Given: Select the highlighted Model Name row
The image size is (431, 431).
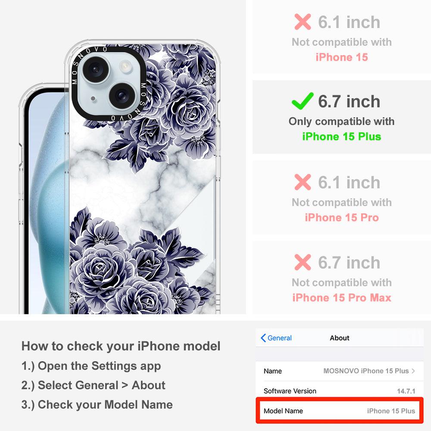Looking at the screenshot, I should coord(340,411).
